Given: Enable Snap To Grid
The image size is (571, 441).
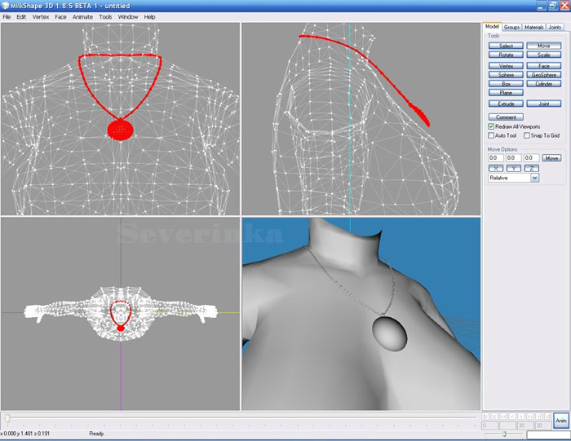Looking at the screenshot, I should pos(527,135).
